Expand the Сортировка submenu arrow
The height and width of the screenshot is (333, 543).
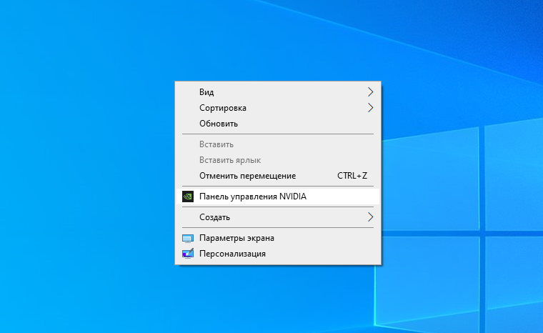(x=370, y=108)
